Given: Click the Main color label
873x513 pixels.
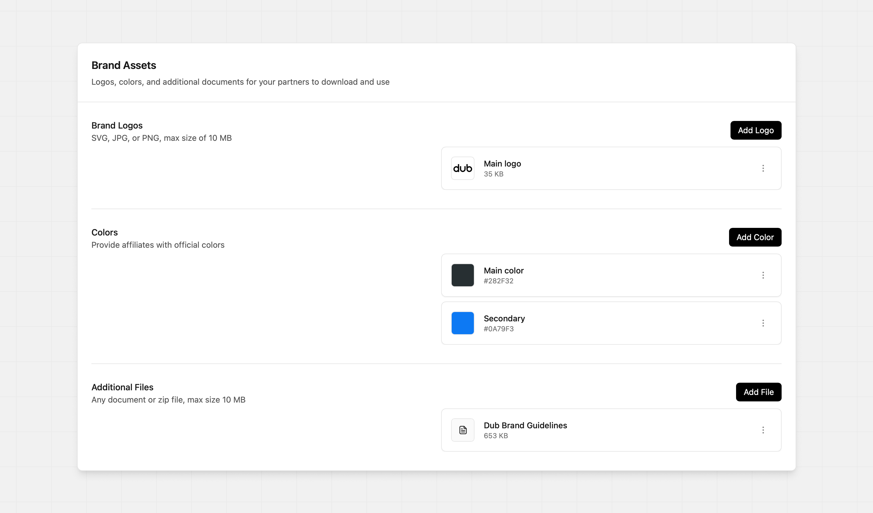Looking at the screenshot, I should click(503, 271).
